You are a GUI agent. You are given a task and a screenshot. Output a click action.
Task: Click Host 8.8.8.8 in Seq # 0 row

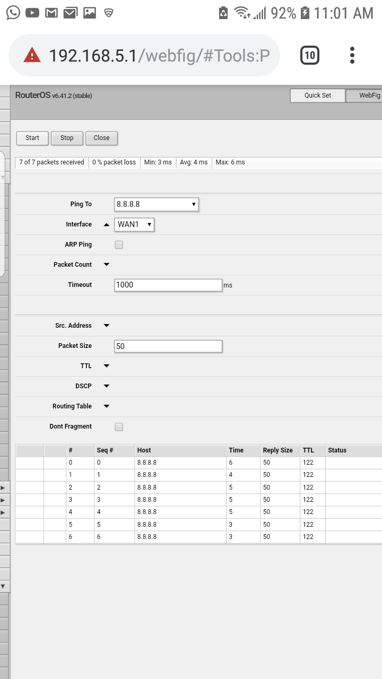click(147, 463)
